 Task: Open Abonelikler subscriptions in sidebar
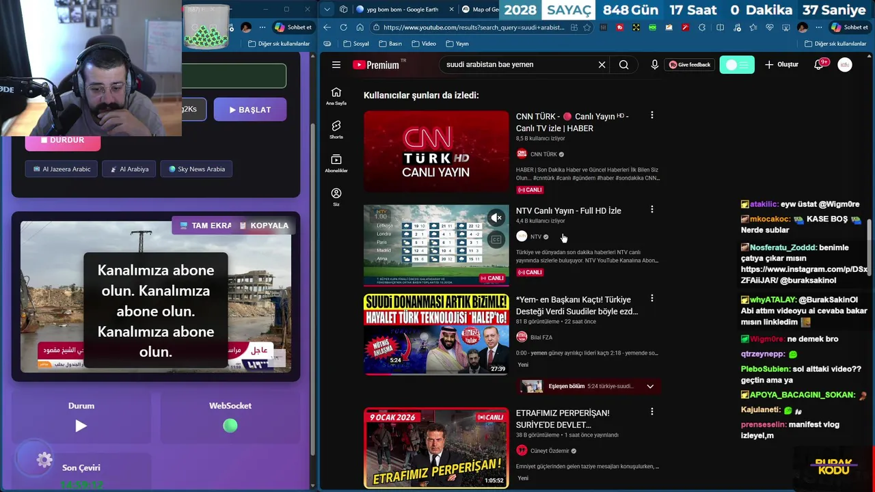[336, 163]
